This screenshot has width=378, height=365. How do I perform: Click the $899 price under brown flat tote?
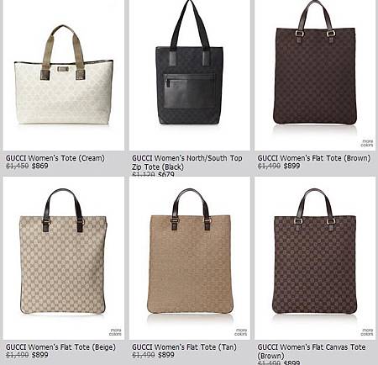291,166
